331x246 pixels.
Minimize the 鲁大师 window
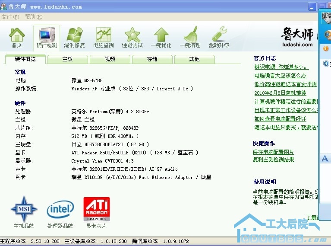312,7
